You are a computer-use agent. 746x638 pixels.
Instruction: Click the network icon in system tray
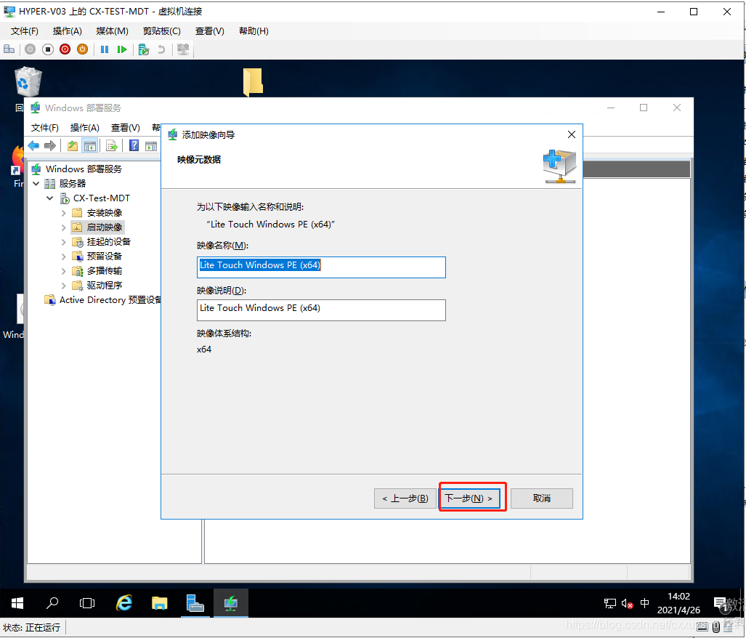point(610,604)
